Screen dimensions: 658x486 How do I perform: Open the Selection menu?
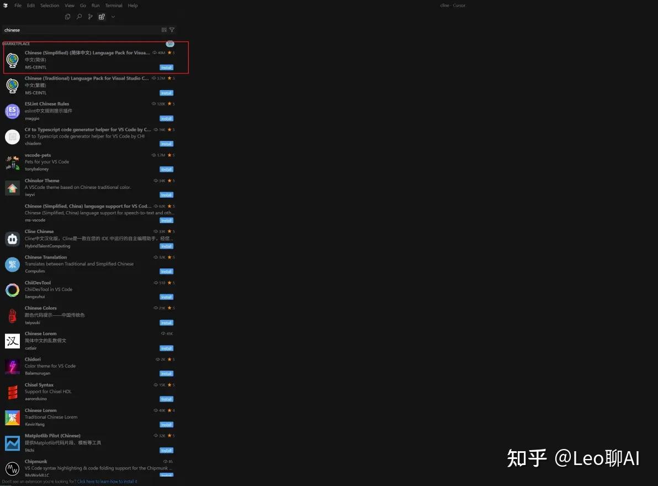click(x=50, y=6)
